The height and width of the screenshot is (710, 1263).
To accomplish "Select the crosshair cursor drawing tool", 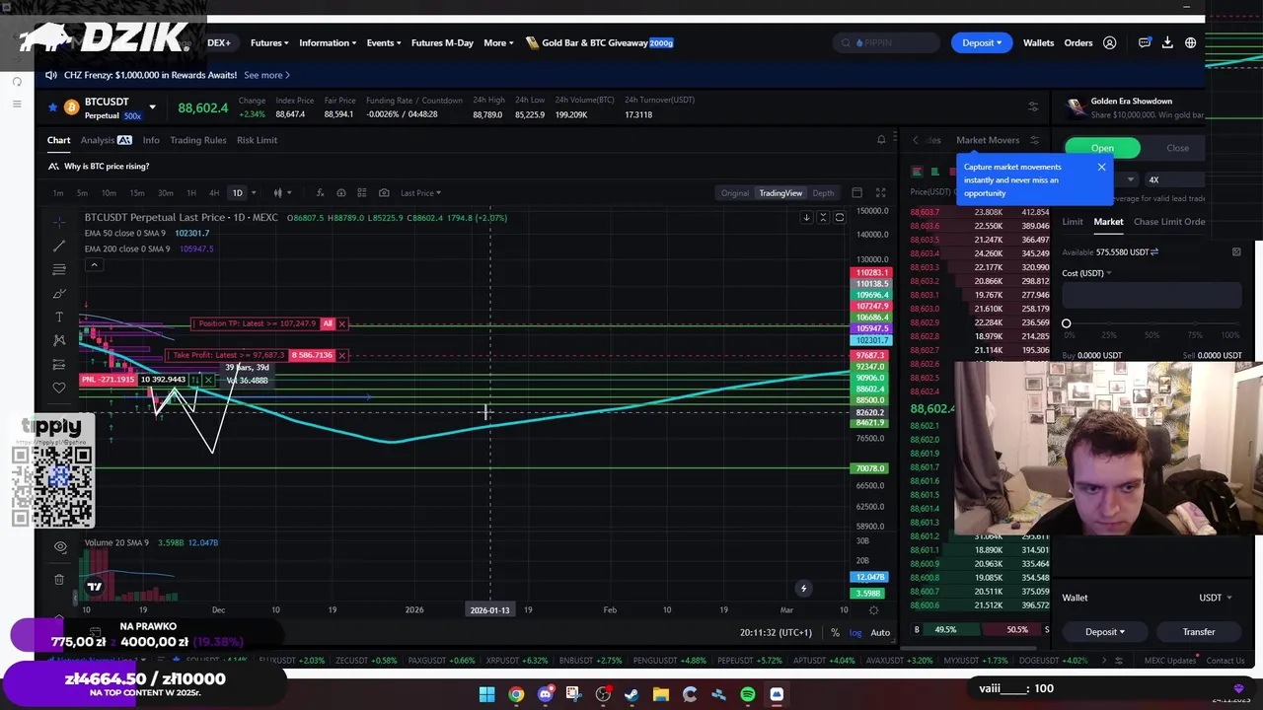I will point(59,222).
